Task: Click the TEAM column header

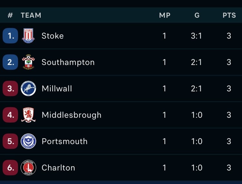Action: click(31, 15)
